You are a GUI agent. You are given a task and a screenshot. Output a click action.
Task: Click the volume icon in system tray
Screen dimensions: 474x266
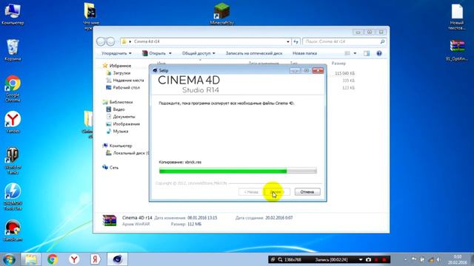438,259
